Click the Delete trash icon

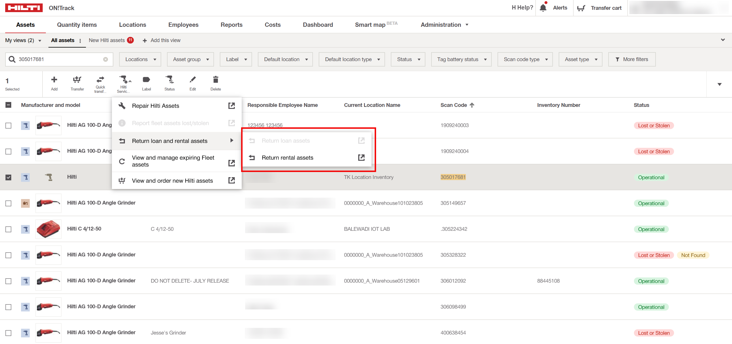pos(216,80)
